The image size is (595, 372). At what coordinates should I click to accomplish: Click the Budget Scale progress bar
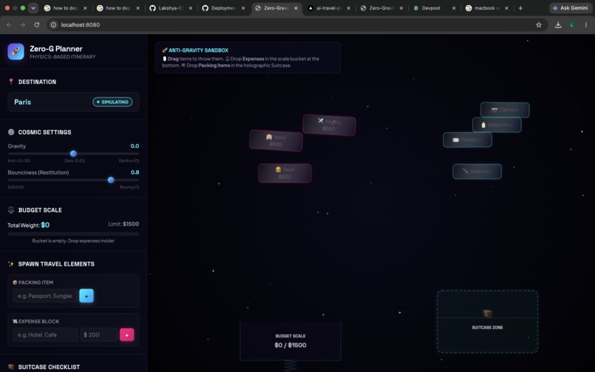pyautogui.click(x=73, y=234)
